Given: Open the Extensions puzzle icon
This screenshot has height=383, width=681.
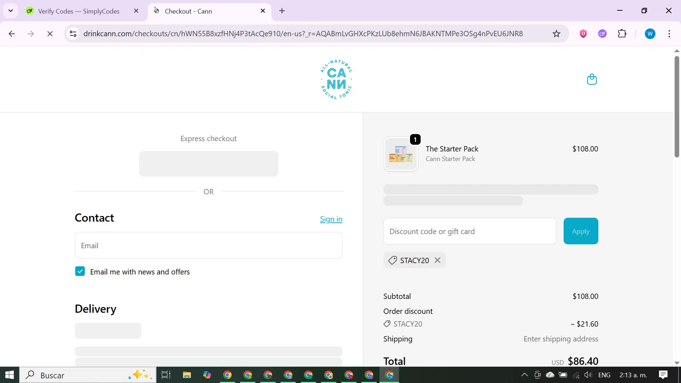Looking at the screenshot, I should click(622, 34).
